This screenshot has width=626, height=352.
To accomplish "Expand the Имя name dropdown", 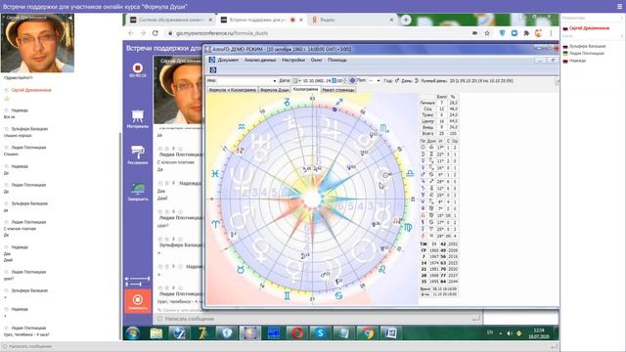I will tap(274, 81).
